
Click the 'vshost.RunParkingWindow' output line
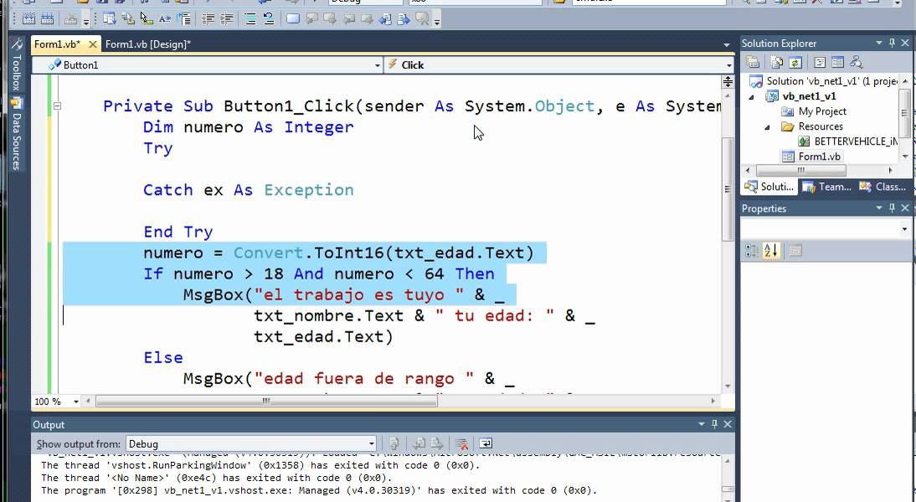pyautogui.click(x=260, y=465)
